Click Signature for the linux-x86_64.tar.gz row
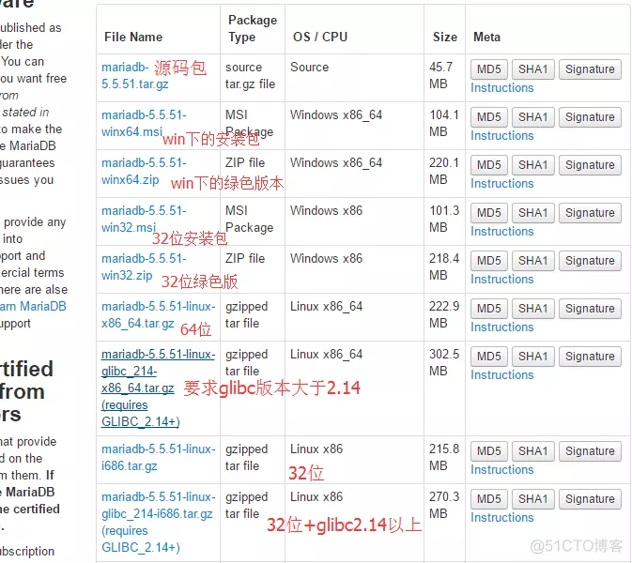 590,309
